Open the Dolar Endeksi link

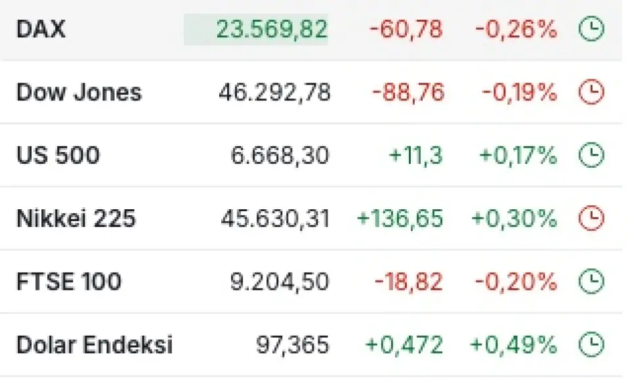click(94, 344)
